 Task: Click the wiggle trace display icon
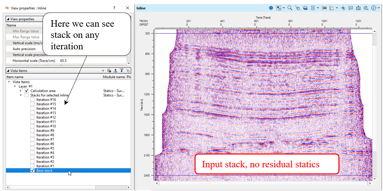(x=313, y=8)
